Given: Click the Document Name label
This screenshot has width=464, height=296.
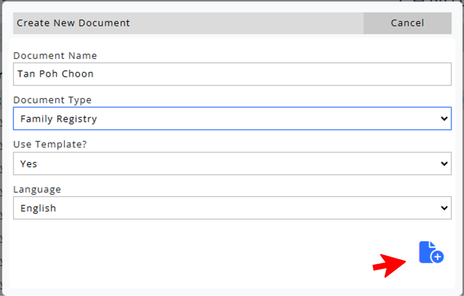Looking at the screenshot, I should [55, 56].
